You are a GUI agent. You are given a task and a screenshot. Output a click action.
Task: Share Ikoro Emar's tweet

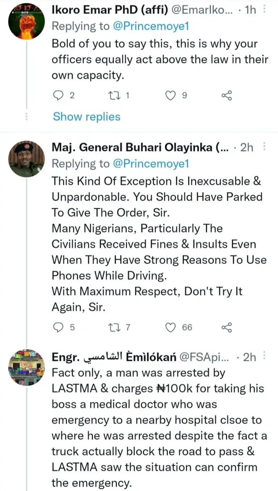pyautogui.click(x=226, y=95)
